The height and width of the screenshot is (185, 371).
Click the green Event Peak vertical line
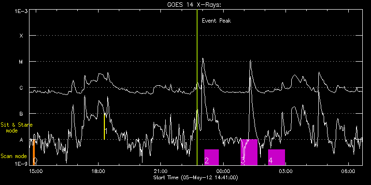click(x=197, y=87)
